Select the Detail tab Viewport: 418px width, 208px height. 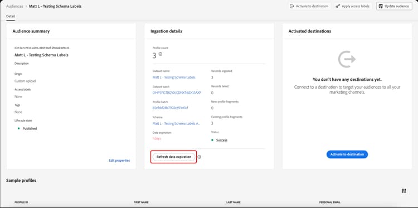click(11, 16)
